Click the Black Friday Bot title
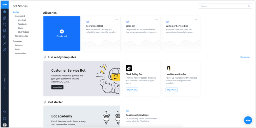Screen dimensions: 256x128 (134, 74)
